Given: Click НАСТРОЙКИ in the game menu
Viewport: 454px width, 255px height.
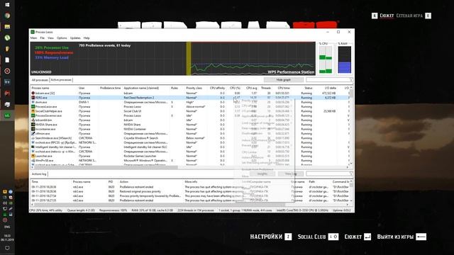Looking at the screenshot, I should (x=266, y=237).
